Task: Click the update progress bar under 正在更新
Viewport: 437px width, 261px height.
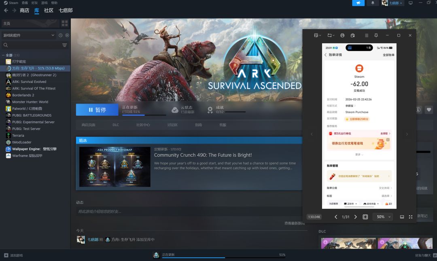Action: pos(144,115)
